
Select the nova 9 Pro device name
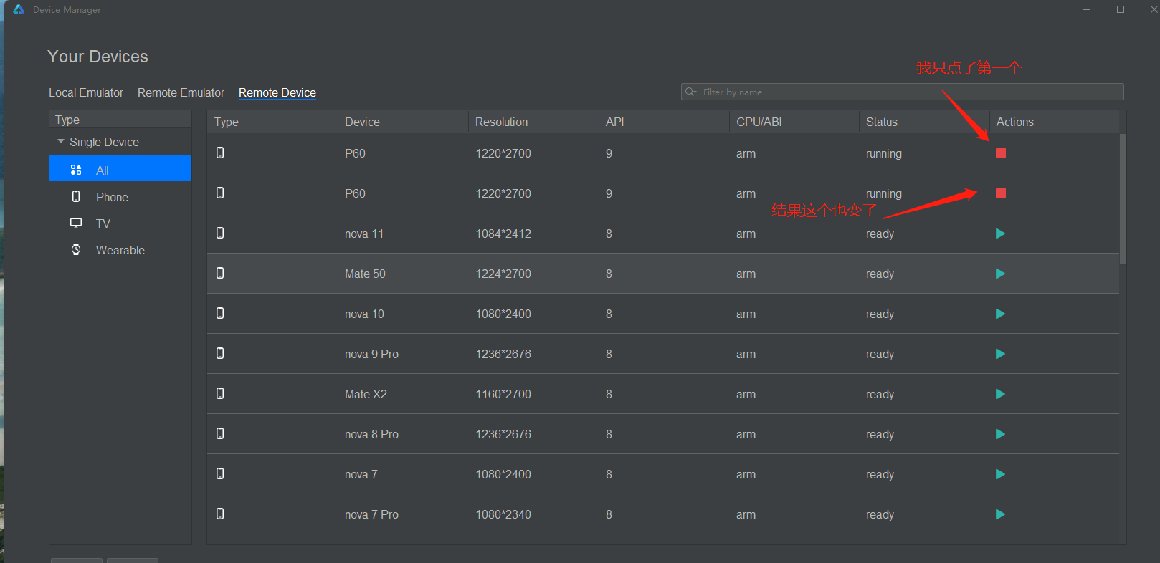[x=371, y=354]
